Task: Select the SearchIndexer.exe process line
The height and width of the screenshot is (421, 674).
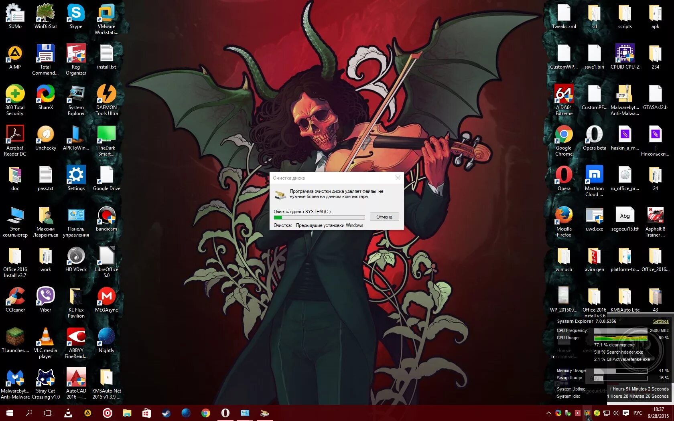Action: click(618, 352)
